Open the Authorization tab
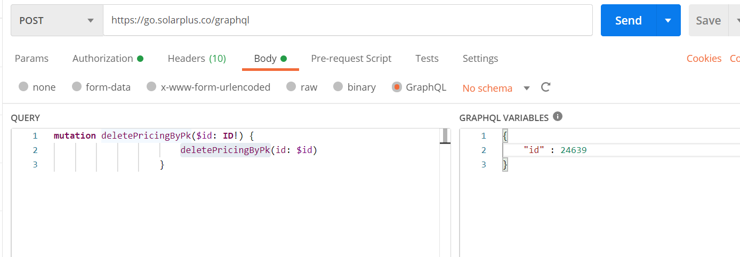 (108, 59)
